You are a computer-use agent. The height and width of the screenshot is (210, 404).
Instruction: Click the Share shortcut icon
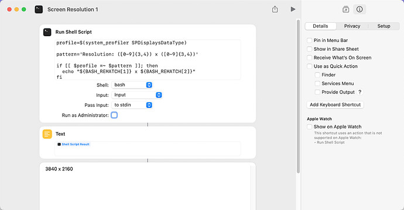pyautogui.click(x=275, y=9)
